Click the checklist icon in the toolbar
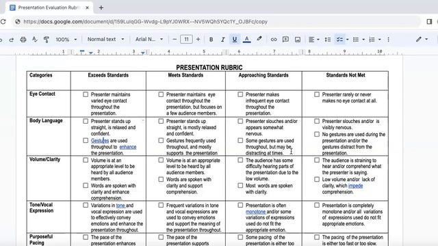This screenshot has height=246, width=438. click(x=339, y=40)
